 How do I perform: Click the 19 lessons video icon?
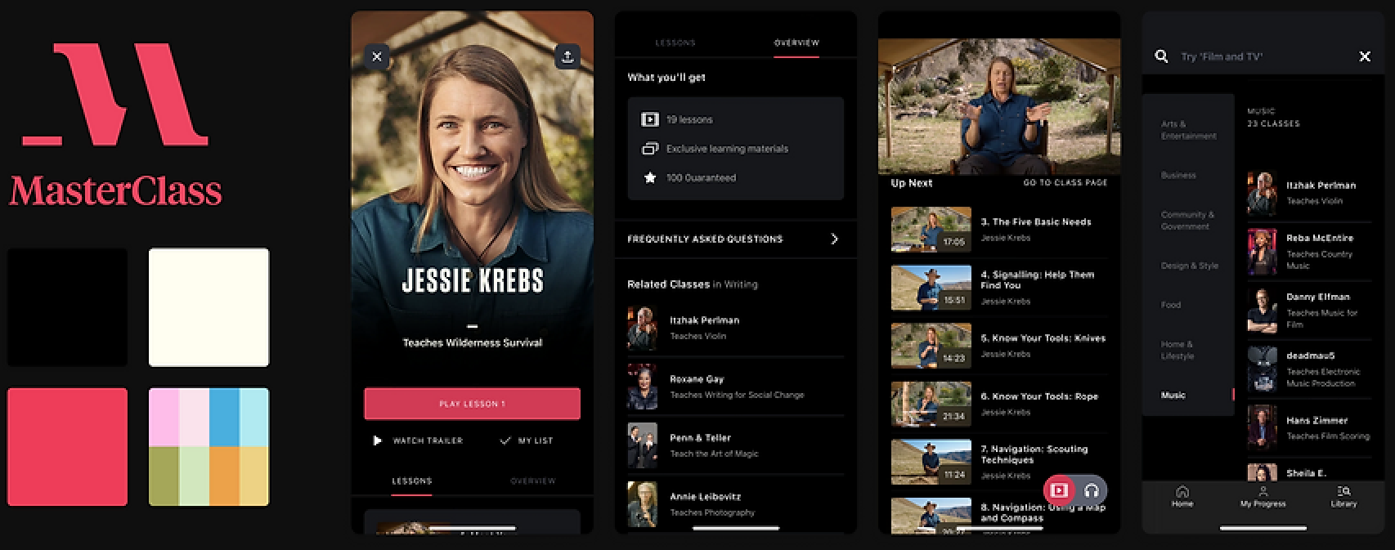[650, 119]
